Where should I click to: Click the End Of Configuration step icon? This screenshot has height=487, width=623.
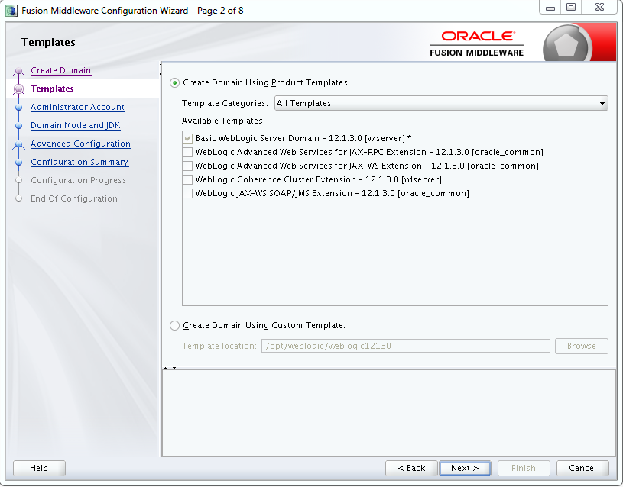[x=19, y=198]
